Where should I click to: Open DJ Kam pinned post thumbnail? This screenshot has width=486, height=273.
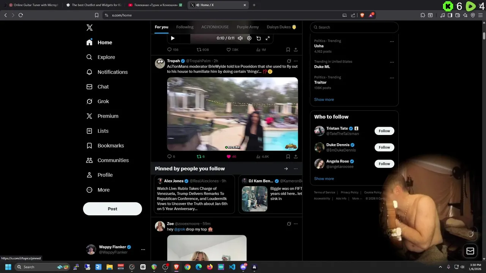click(x=254, y=199)
